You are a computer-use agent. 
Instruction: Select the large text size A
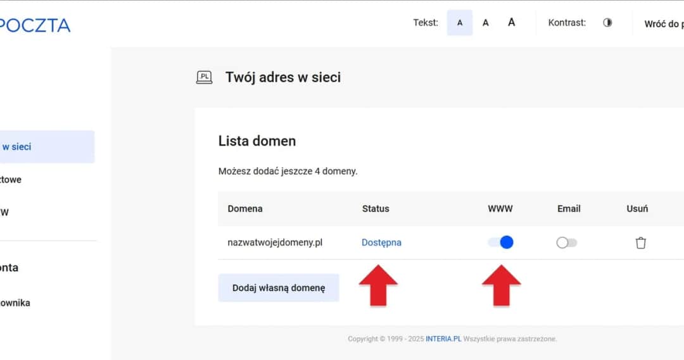click(512, 22)
